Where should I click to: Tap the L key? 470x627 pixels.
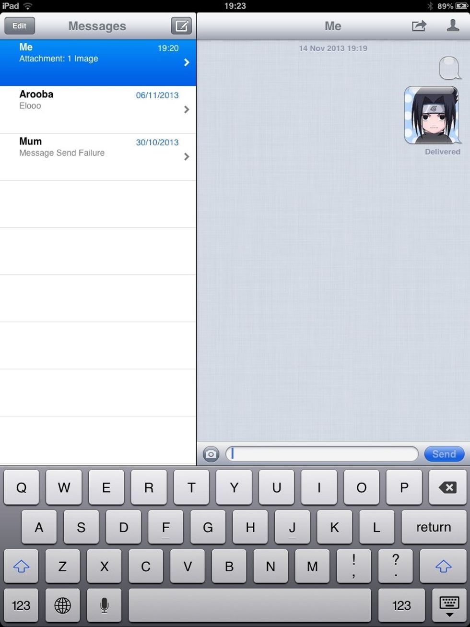[376, 527]
